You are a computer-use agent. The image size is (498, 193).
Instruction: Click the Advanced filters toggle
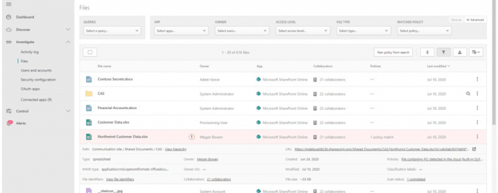pyautogui.click(x=475, y=20)
